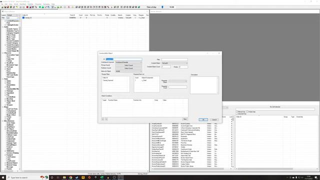Open the World menu

coord(16,4)
